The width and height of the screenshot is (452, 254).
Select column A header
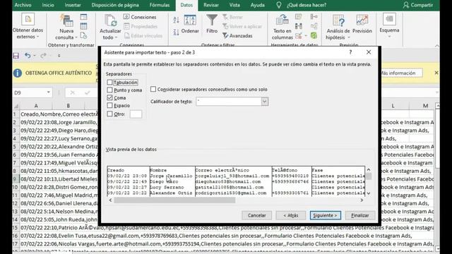36,106
